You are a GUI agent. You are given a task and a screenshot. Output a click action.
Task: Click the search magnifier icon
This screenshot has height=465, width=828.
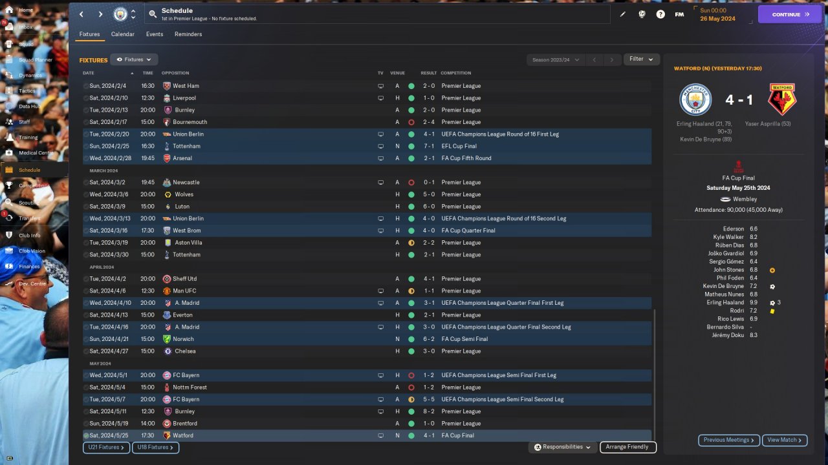click(x=153, y=14)
